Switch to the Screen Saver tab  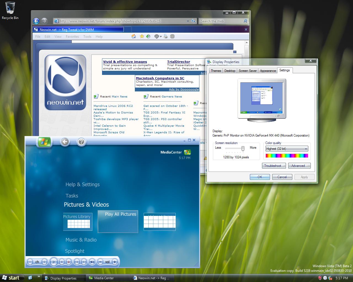tap(247, 71)
